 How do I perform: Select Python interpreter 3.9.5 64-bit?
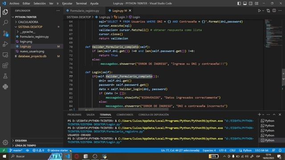point(261,150)
